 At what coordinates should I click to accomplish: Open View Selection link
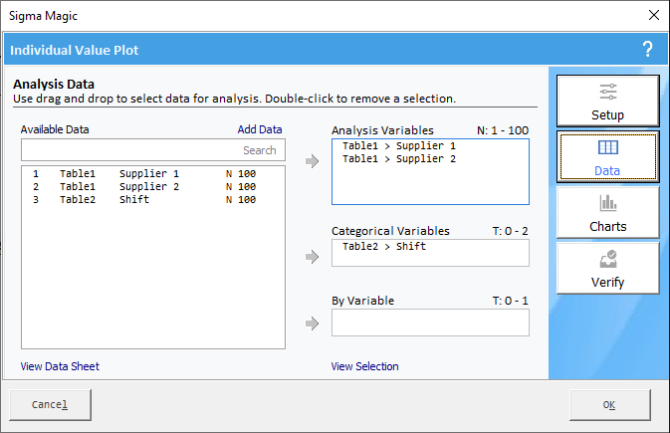(x=364, y=366)
